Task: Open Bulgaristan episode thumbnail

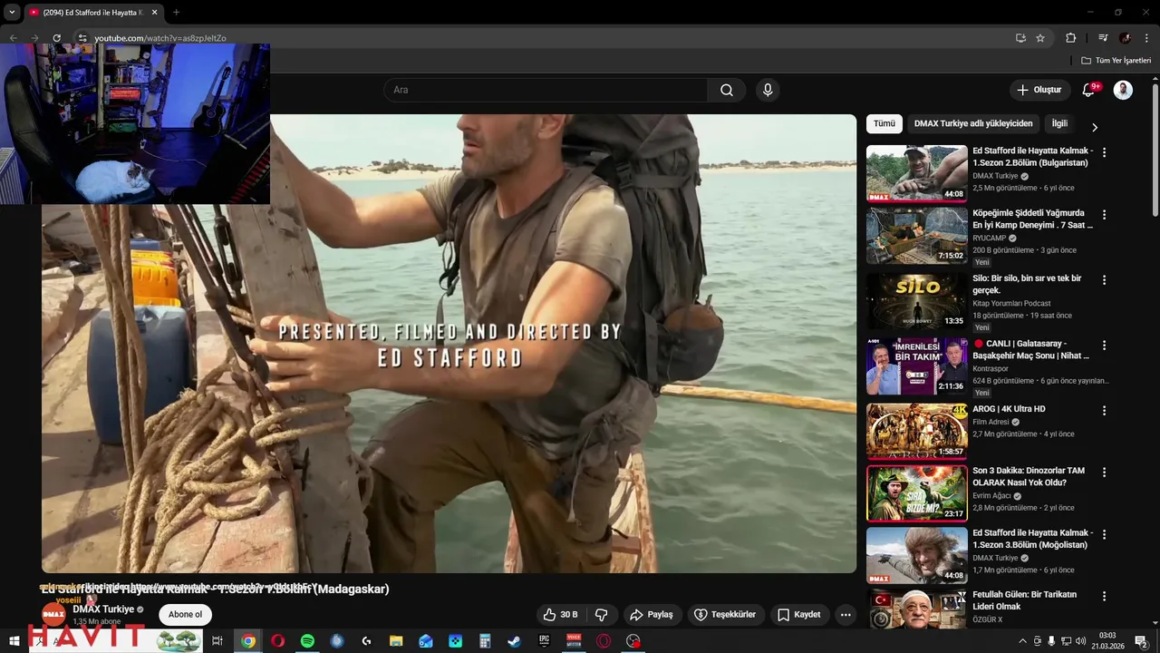Action: pos(916,173)
